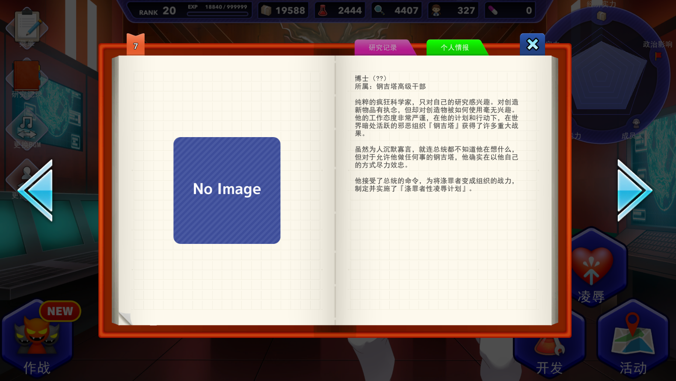676x381 pixels.
Task: Click the crate resource counter 19588
Action: [x=284, y=10]
